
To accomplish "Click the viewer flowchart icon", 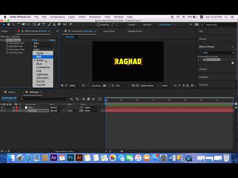I will (187, 86).
